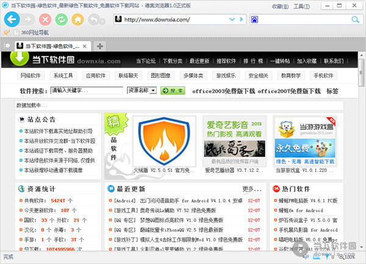Open 本站软件下载真实地址帮助引导 notice
The height and width of the screenshot is (264, 366).
click(59, 131)
